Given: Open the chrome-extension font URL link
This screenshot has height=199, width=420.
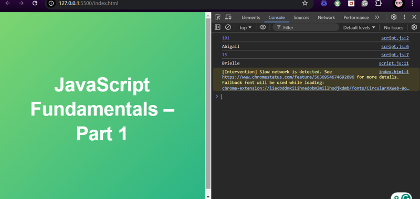Looking at the screenshot, I should point(316,88).
